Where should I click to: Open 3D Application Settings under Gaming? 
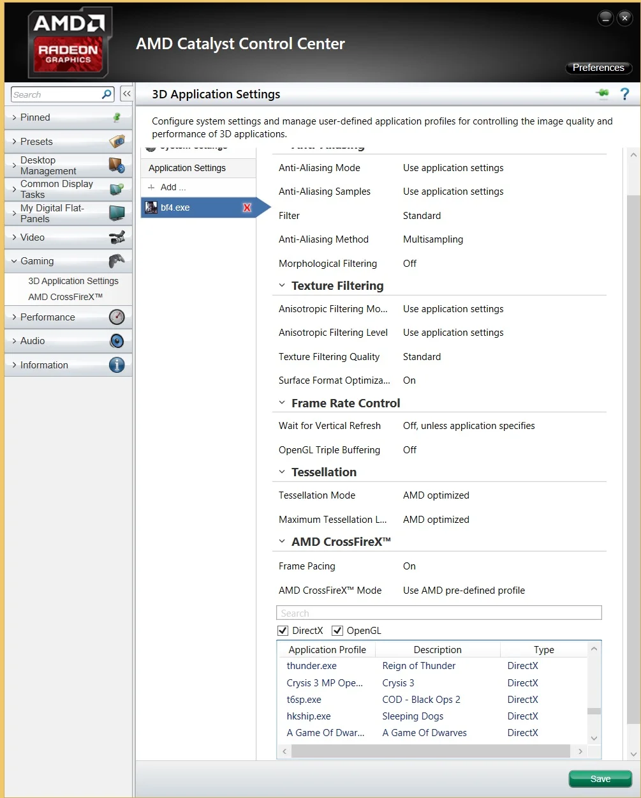tap(73, 281)
